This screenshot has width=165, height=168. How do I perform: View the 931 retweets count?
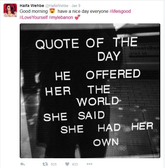click(54, 164)
